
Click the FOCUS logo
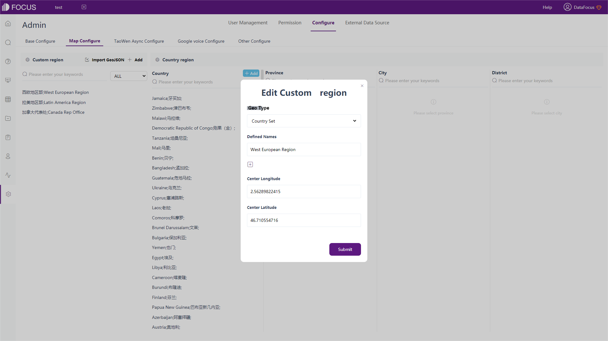click(19, 7)
